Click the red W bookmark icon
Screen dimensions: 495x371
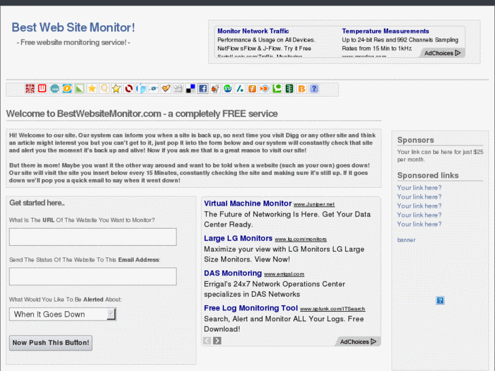(x=42, y=88)
